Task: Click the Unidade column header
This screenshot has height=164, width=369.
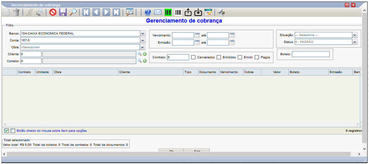Action: 44,72
